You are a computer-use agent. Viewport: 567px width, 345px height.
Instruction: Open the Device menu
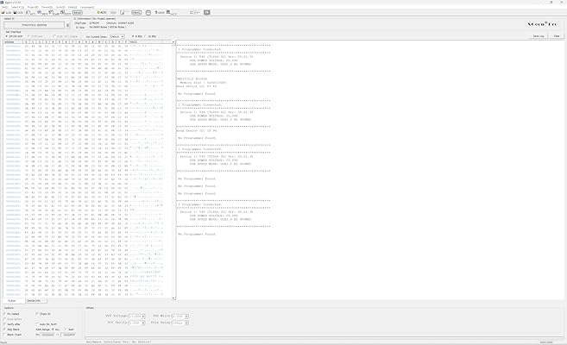click(x=47, y=7)
